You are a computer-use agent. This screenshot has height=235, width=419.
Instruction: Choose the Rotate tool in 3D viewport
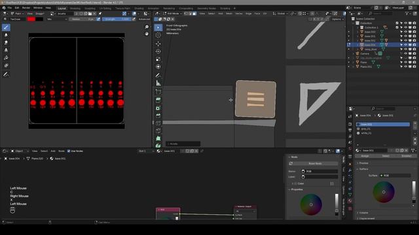(x=158, y=52)
